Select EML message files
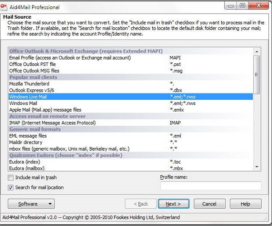 pyautogui.click(x=131, y=136)
